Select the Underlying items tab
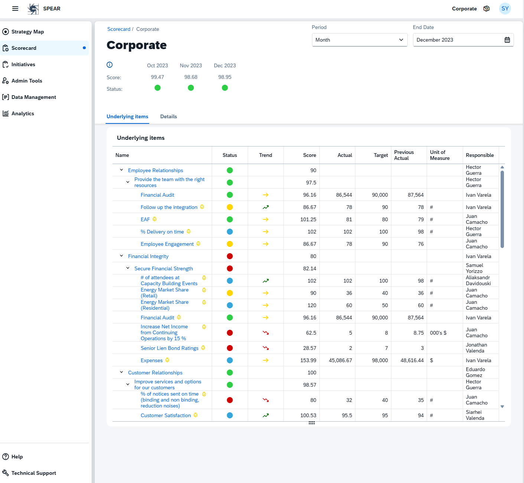Image resolution: width=524 pixels, height=483 pixels. pos(127,116)
